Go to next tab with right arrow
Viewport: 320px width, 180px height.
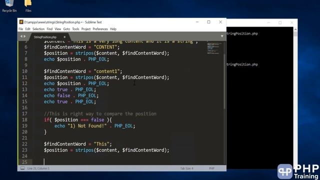24,36
